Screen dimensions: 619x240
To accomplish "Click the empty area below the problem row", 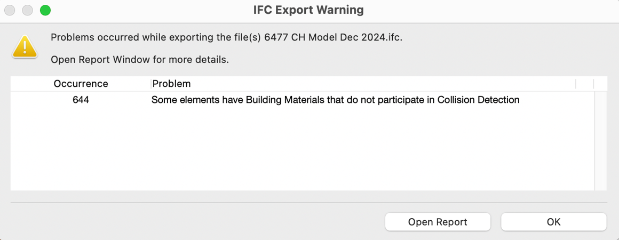I will pos(302,149).
